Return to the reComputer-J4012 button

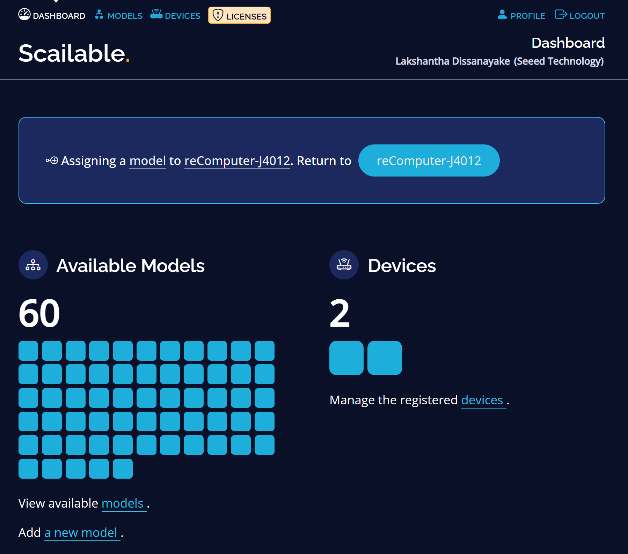coord(429,160)
